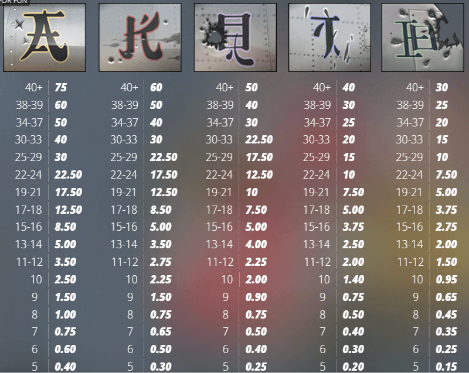Click A column payout 40 for 30-33
Viewport: 469px width, 373px height.
point(61,139)
